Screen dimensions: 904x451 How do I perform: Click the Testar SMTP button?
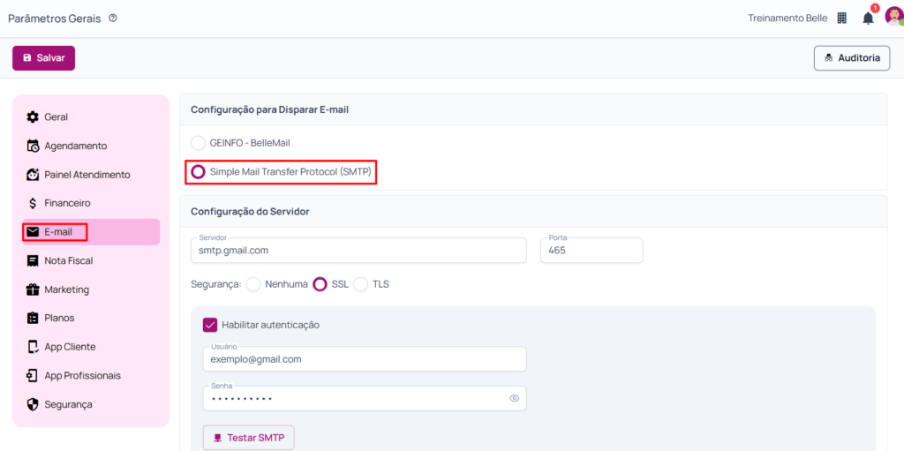(248, 438)
